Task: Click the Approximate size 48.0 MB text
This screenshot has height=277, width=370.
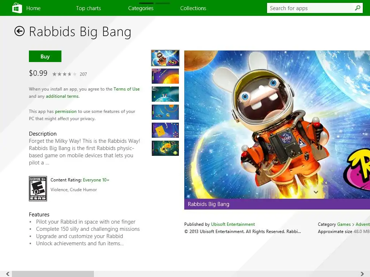Action: tap(344, 232)
